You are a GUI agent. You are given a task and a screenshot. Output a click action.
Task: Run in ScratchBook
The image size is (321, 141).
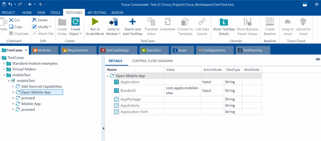(x=95, y=27)
